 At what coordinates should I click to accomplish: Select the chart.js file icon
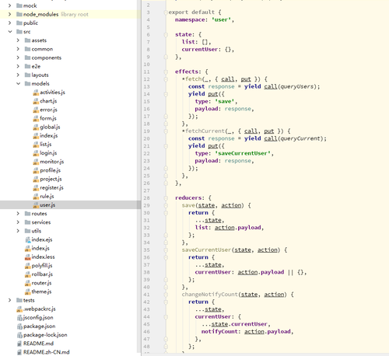click(x=36, y=101)
